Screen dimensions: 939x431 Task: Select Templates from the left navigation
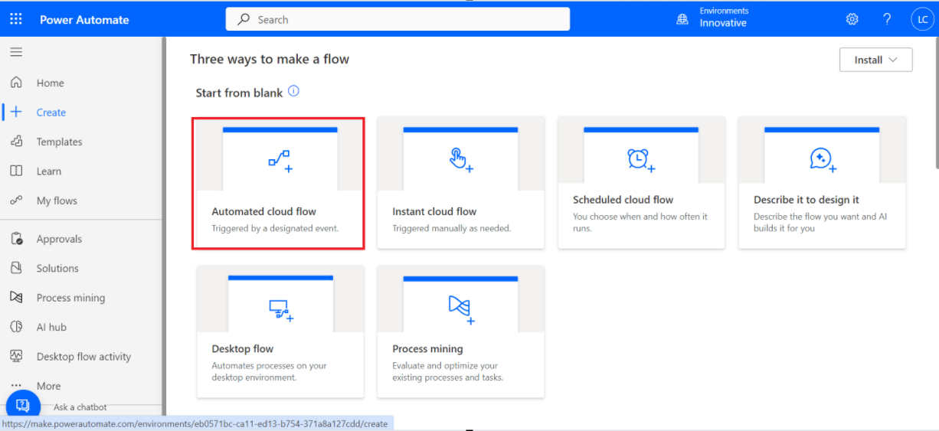click(59, 142)
